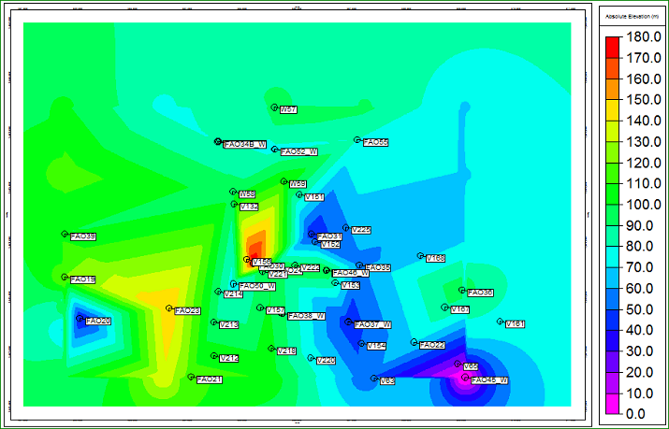Click the V214 well label
Viewport: 669px width, 429px height.
(x=233, y=294)
